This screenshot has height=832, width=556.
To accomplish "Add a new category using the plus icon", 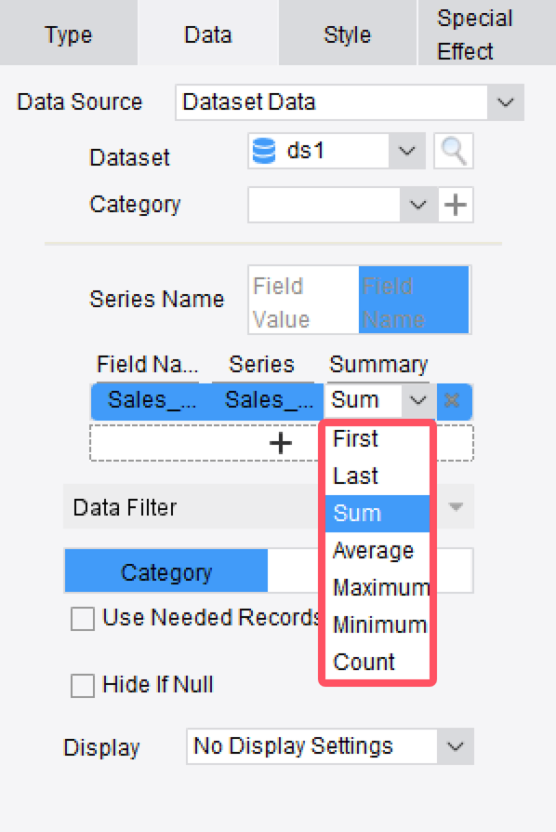I will [x=455, y=204].
